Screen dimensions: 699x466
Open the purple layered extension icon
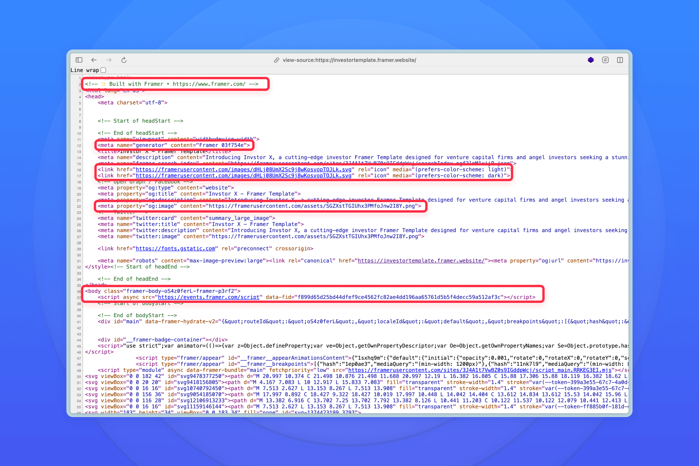click(x=591, y=60)
